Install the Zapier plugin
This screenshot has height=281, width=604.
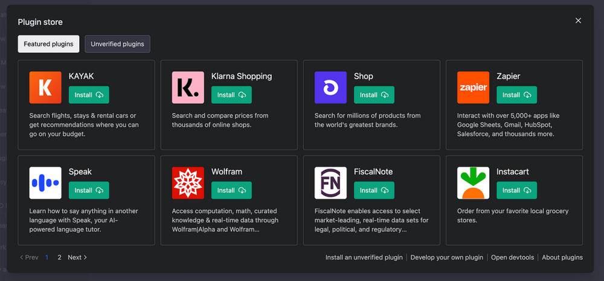pos(516,95)
